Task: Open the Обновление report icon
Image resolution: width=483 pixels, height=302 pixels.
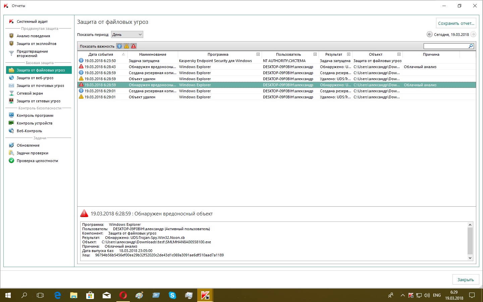Action: point(11,145)
